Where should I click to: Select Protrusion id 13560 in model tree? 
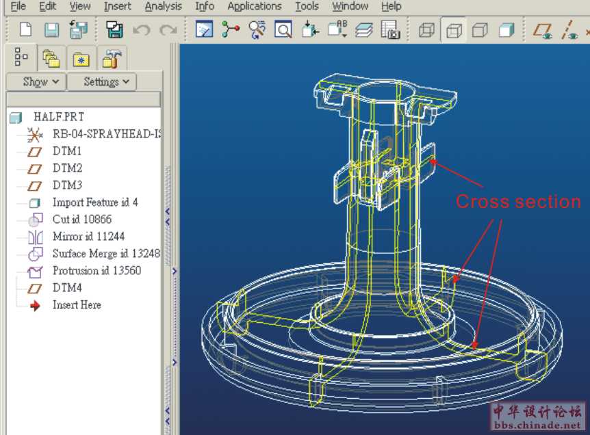tap(97, 270)
